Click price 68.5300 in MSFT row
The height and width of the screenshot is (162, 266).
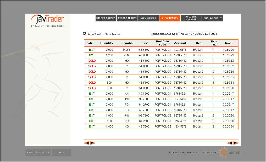(144, 50)
